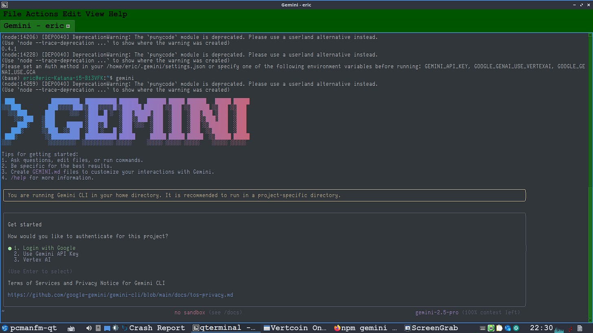
Task: Close the 'Gemini - eric' tab
Action: pyautogui.click(x=68, y=26)
